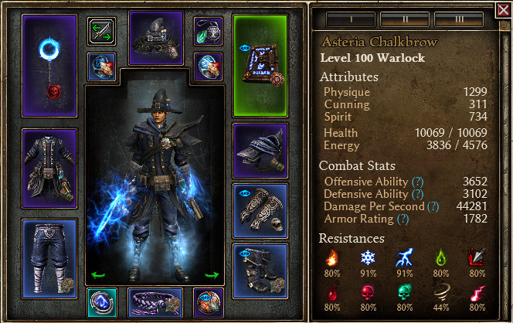Switch to character sheet tab II
Image resolution: width=513 pixels, height=323 pixels.
405,19
